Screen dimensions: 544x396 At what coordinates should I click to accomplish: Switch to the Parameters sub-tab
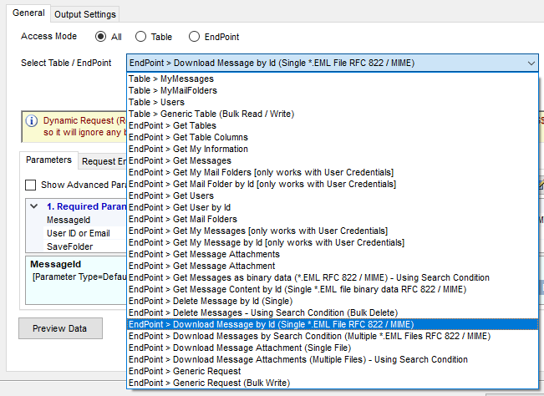click(48, 160)
